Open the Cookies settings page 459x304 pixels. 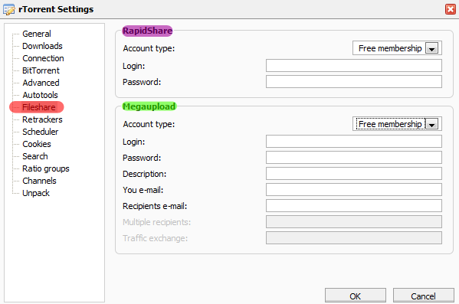click(37, 144)
